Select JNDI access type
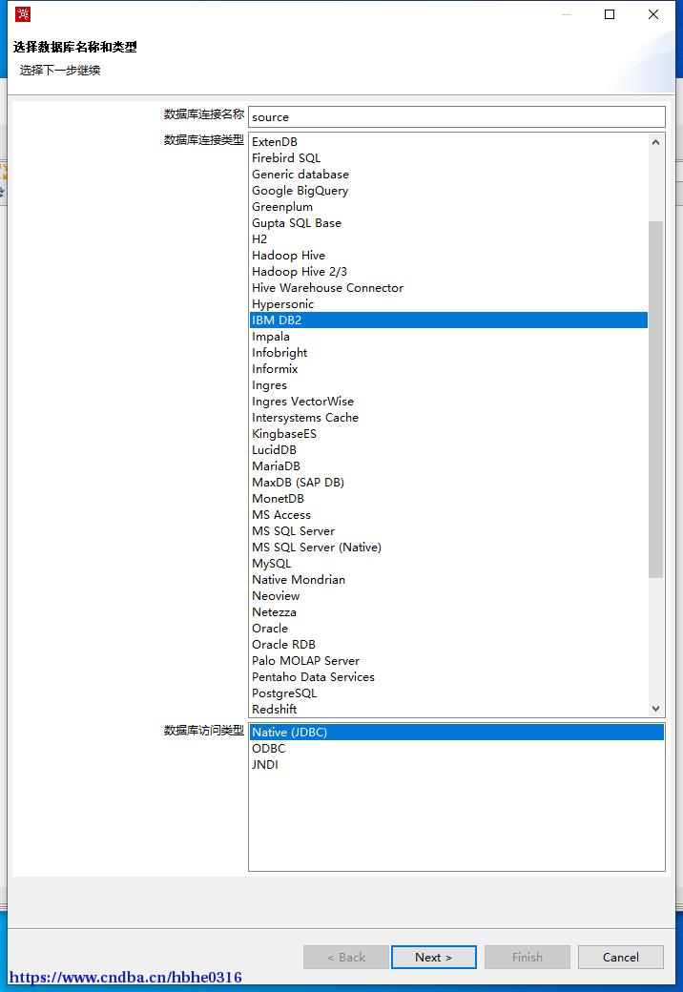Screen dimensions: 683x992 click(457, 765)
